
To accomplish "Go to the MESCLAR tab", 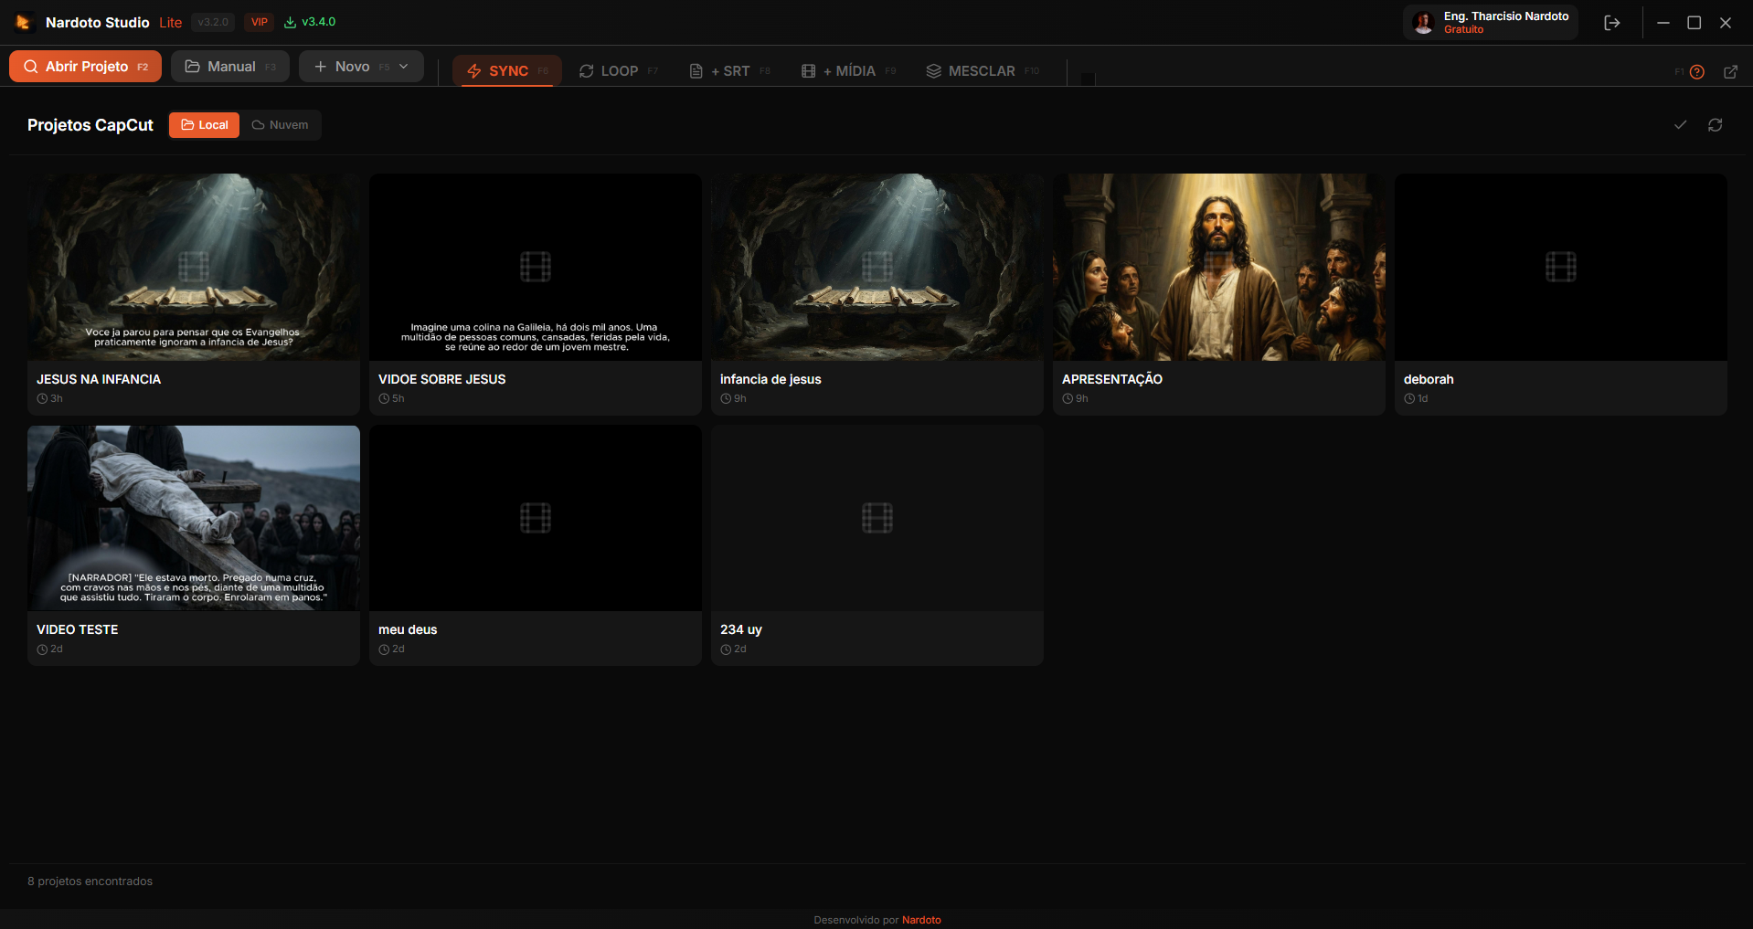I will [x=982, y=71].
